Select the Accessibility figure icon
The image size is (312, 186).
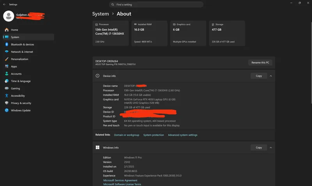click(7, 96)
